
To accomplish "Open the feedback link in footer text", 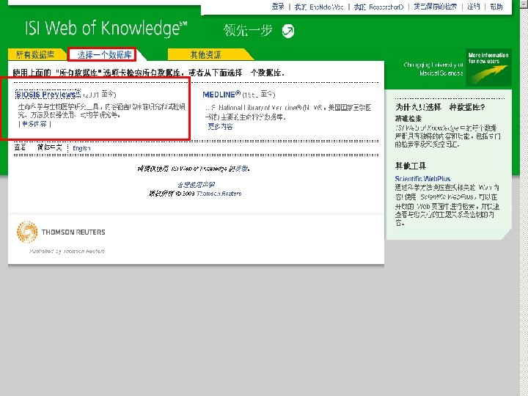I will (241, 169).
